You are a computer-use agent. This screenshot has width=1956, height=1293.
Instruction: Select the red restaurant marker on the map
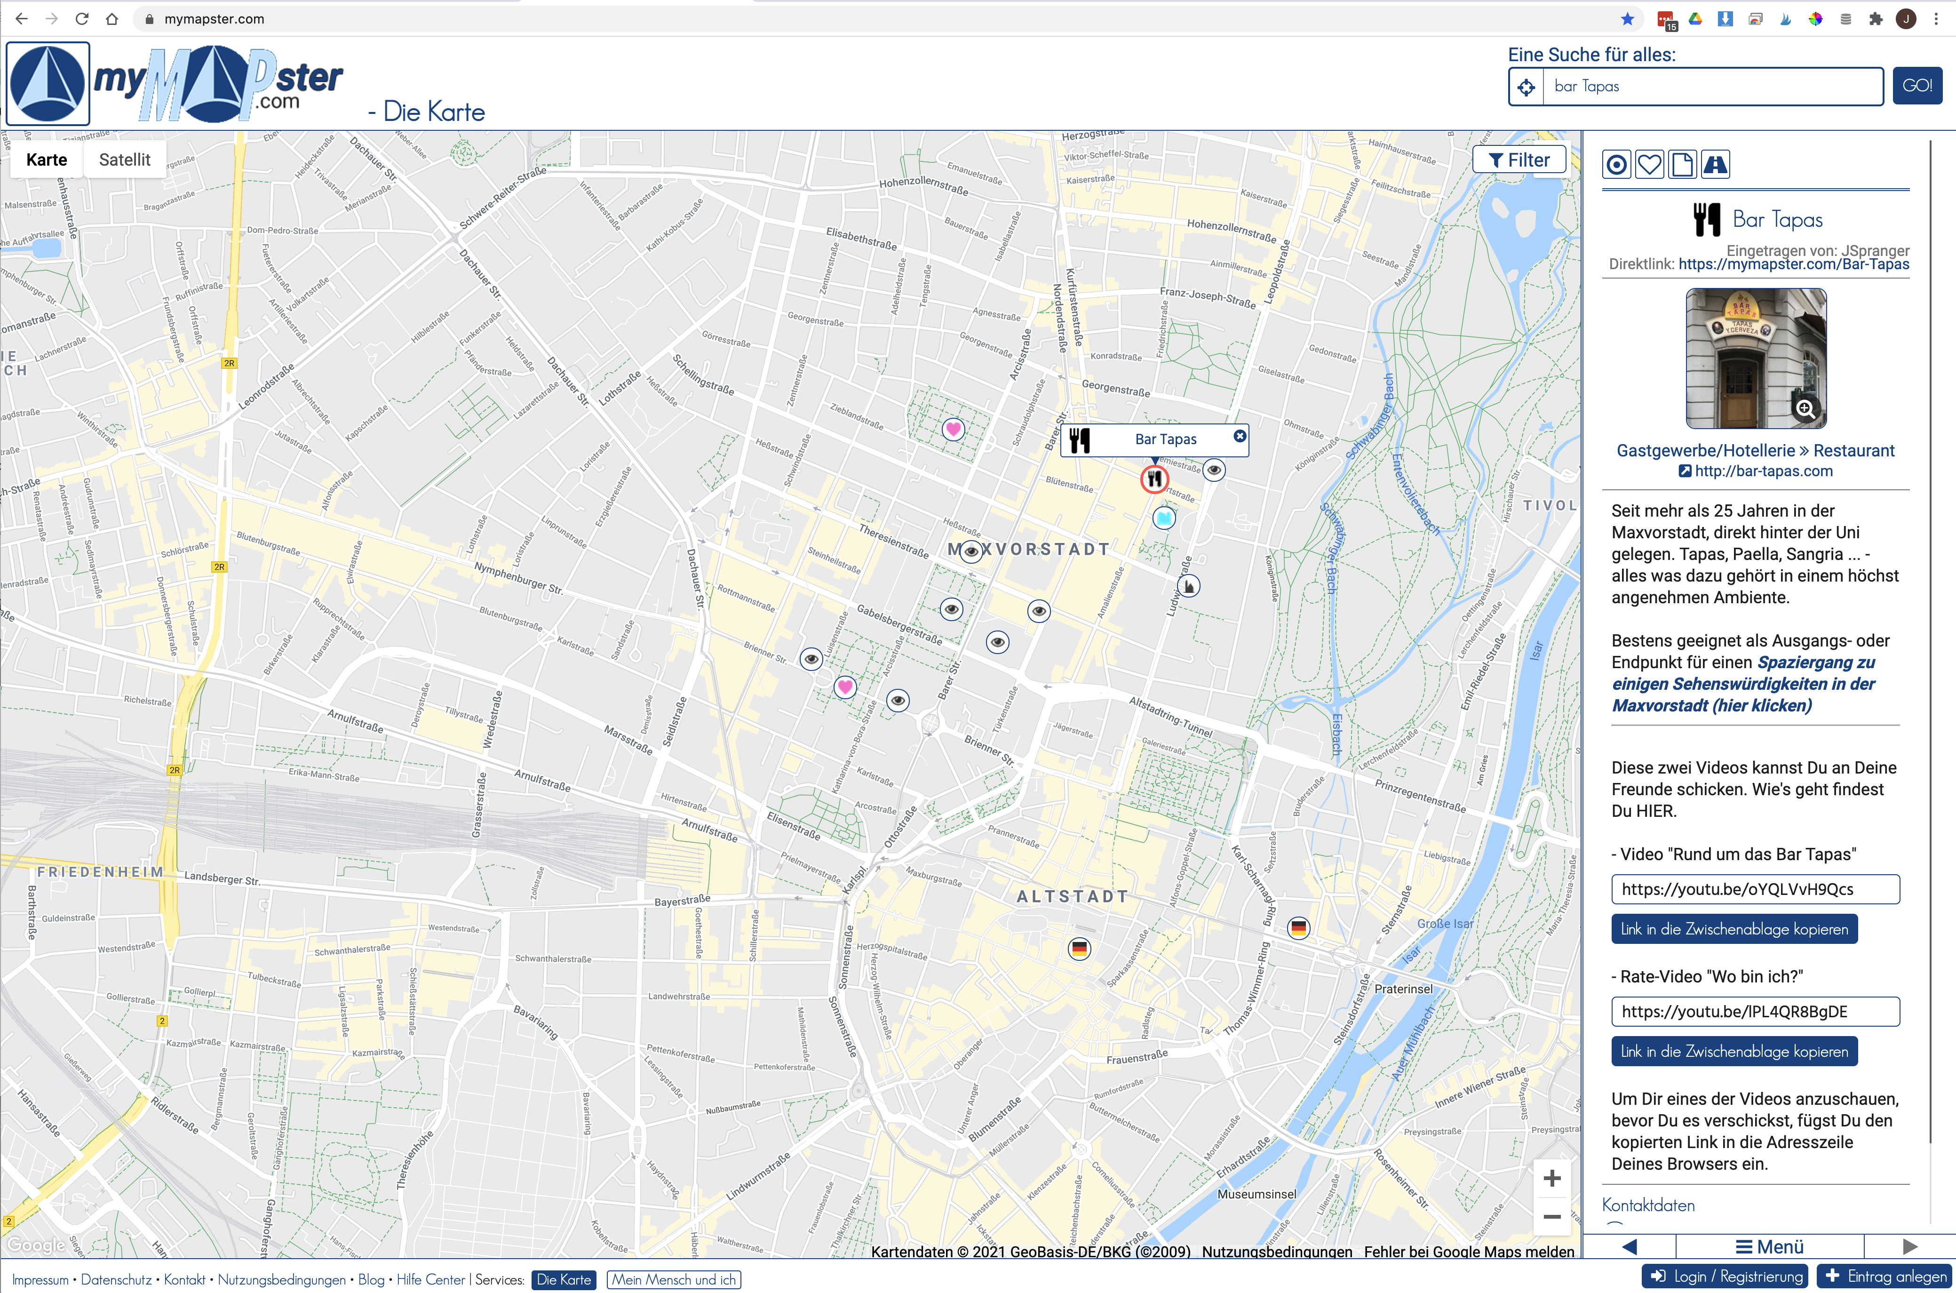1154,478
